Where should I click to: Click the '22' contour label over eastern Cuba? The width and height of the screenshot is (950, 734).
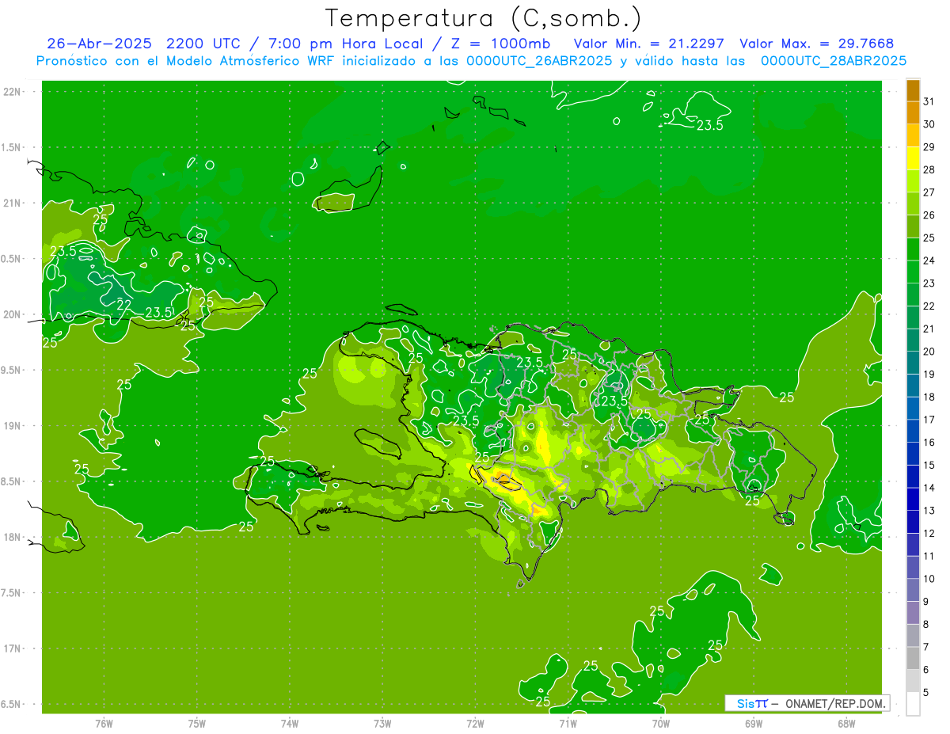pos(124,305)
